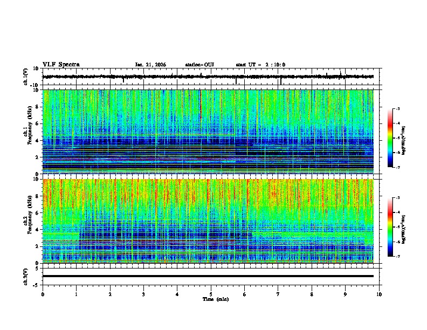Click the "ch.1(V)" waveform axis label
This screenshot has height=330, width=427.
pos(26,77)
